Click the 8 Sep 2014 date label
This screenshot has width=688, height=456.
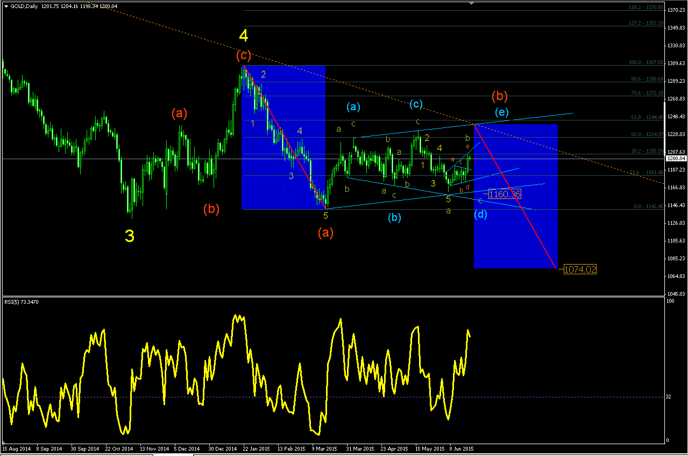pyautogui.click(x=48, y=448)
